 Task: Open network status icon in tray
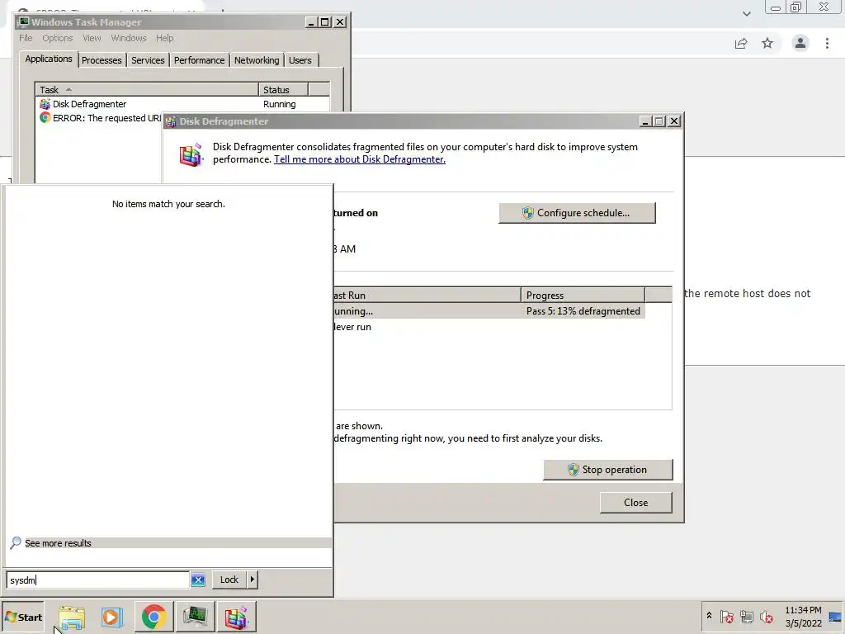[746, 616]
